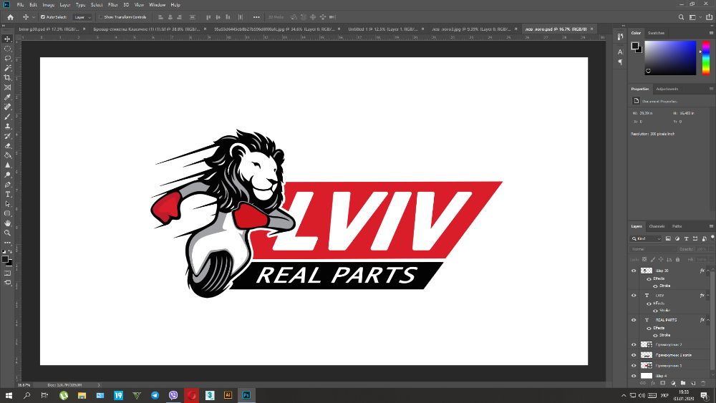Select the Frame tool
This screenshot has width=716, height=403.
tap(7, 87)
